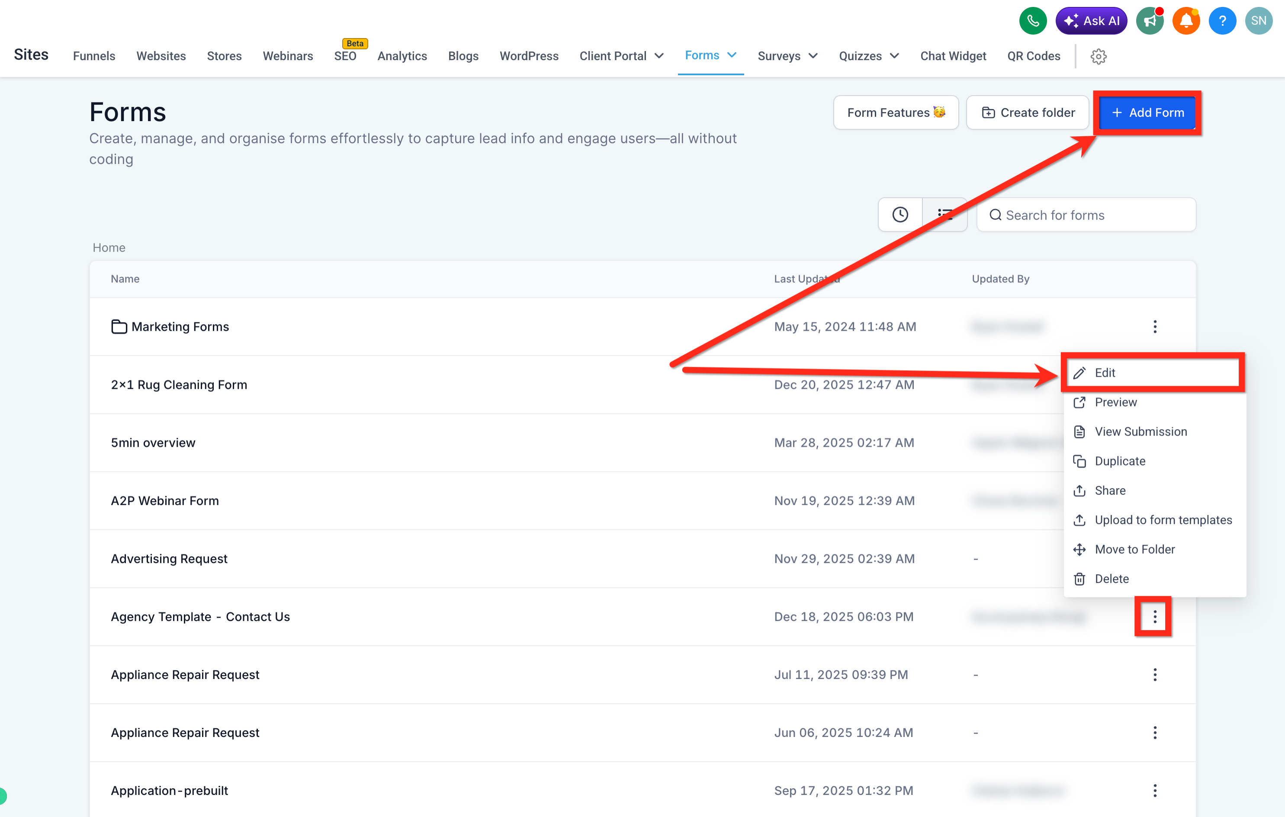
Task: Open three-dot menu for Jul 11 Appliance Repair Request
Action: pos(1155,675)
